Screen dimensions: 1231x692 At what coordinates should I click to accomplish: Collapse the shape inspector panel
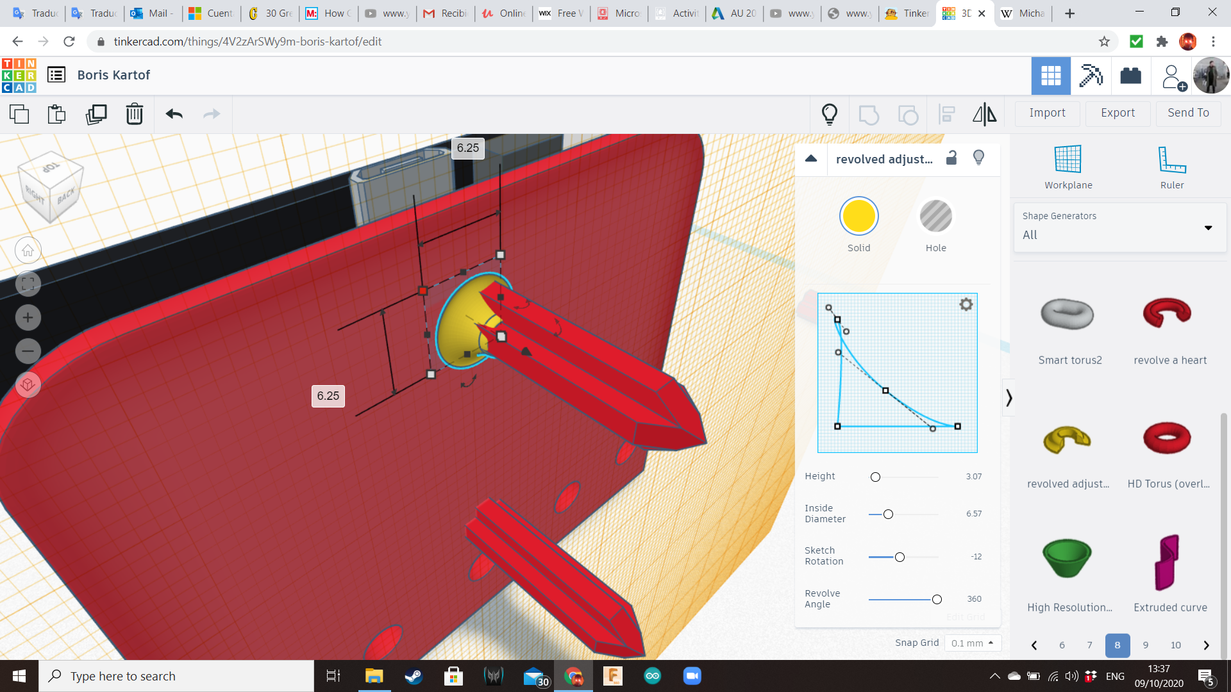coord(810,158)
